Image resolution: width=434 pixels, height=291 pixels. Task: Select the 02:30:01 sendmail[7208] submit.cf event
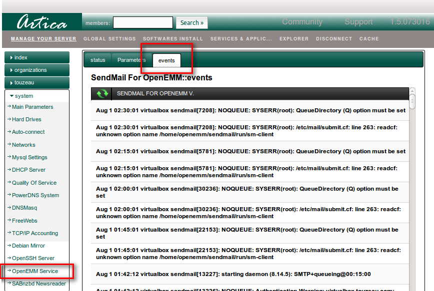tap(250, 131)
